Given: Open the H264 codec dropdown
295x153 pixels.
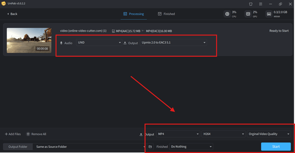Looking at the screenshot, I should click(223, 134).
